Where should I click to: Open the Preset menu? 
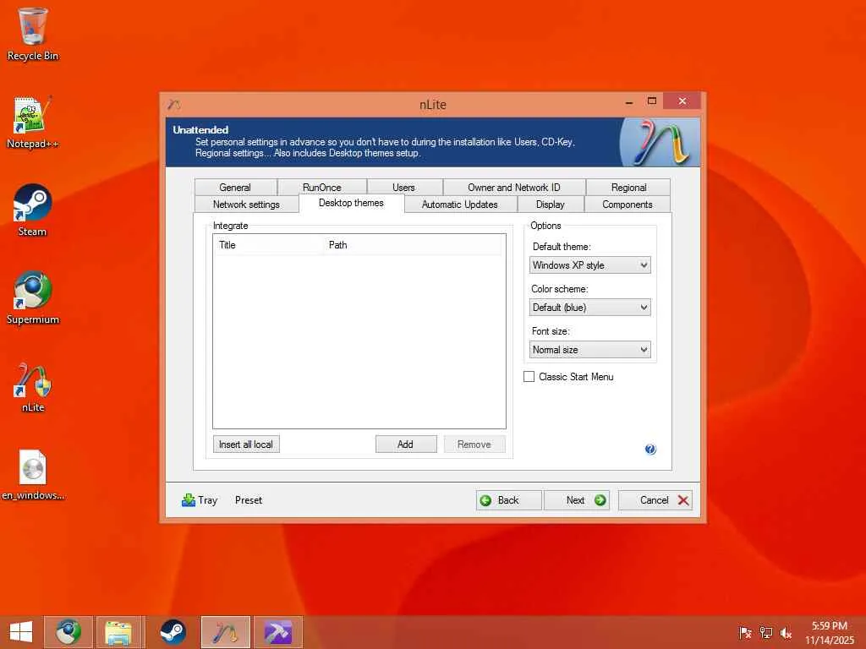[x=249, y=500]
